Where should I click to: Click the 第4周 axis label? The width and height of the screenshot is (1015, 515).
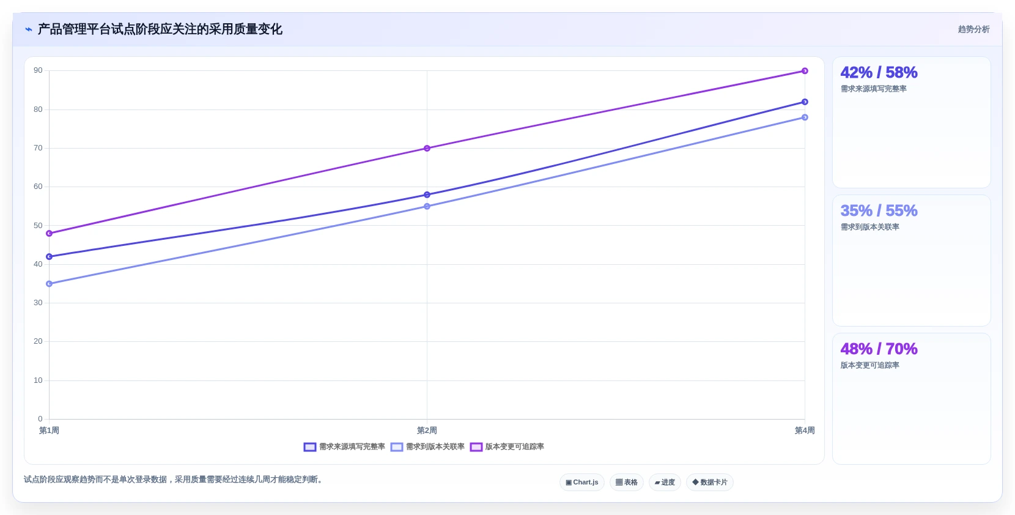click(x=805, y=431)
